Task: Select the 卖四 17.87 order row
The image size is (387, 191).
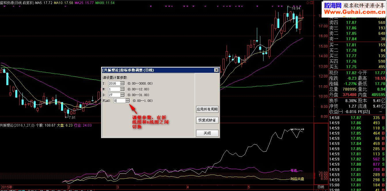Action: [x=357, y=22]
